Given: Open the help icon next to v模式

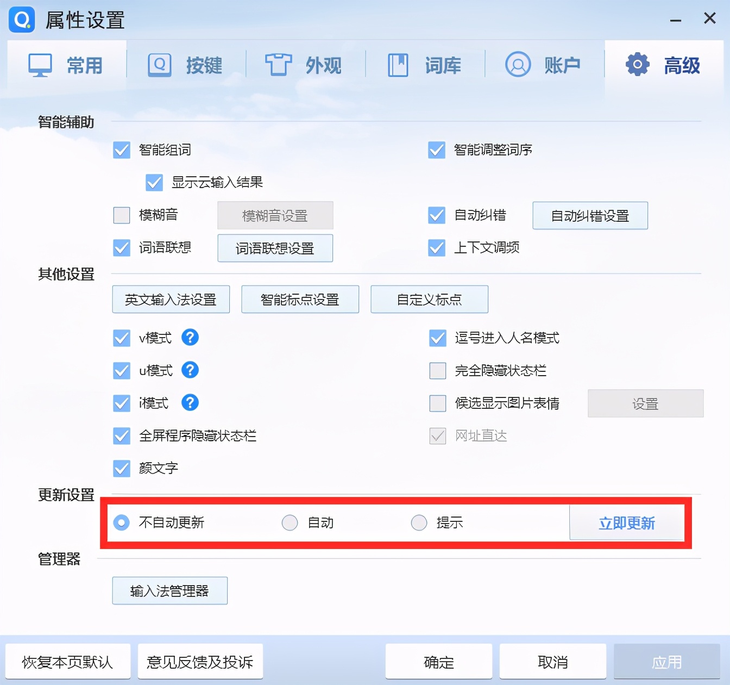Looking at the screenshot, I should tap(190, 338).
